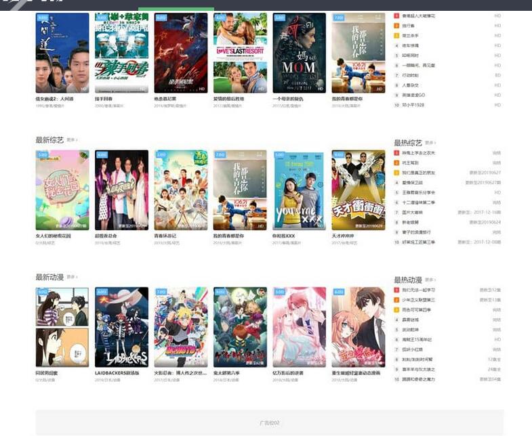The image size is (532, 436).
Task: Open the 同居男闺蜜 comic-panel poster
Action: tap(62, 327)
